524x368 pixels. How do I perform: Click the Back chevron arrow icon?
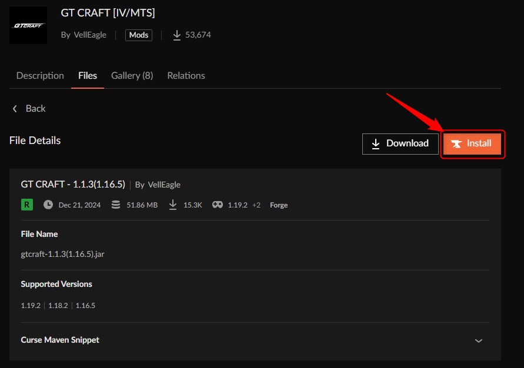tap(15, 109)
